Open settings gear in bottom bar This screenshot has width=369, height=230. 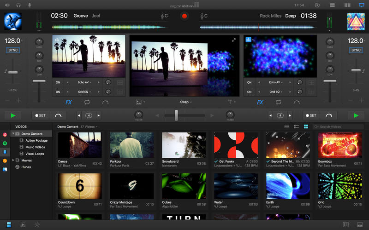pyautogui.click(x=37, y=224)
